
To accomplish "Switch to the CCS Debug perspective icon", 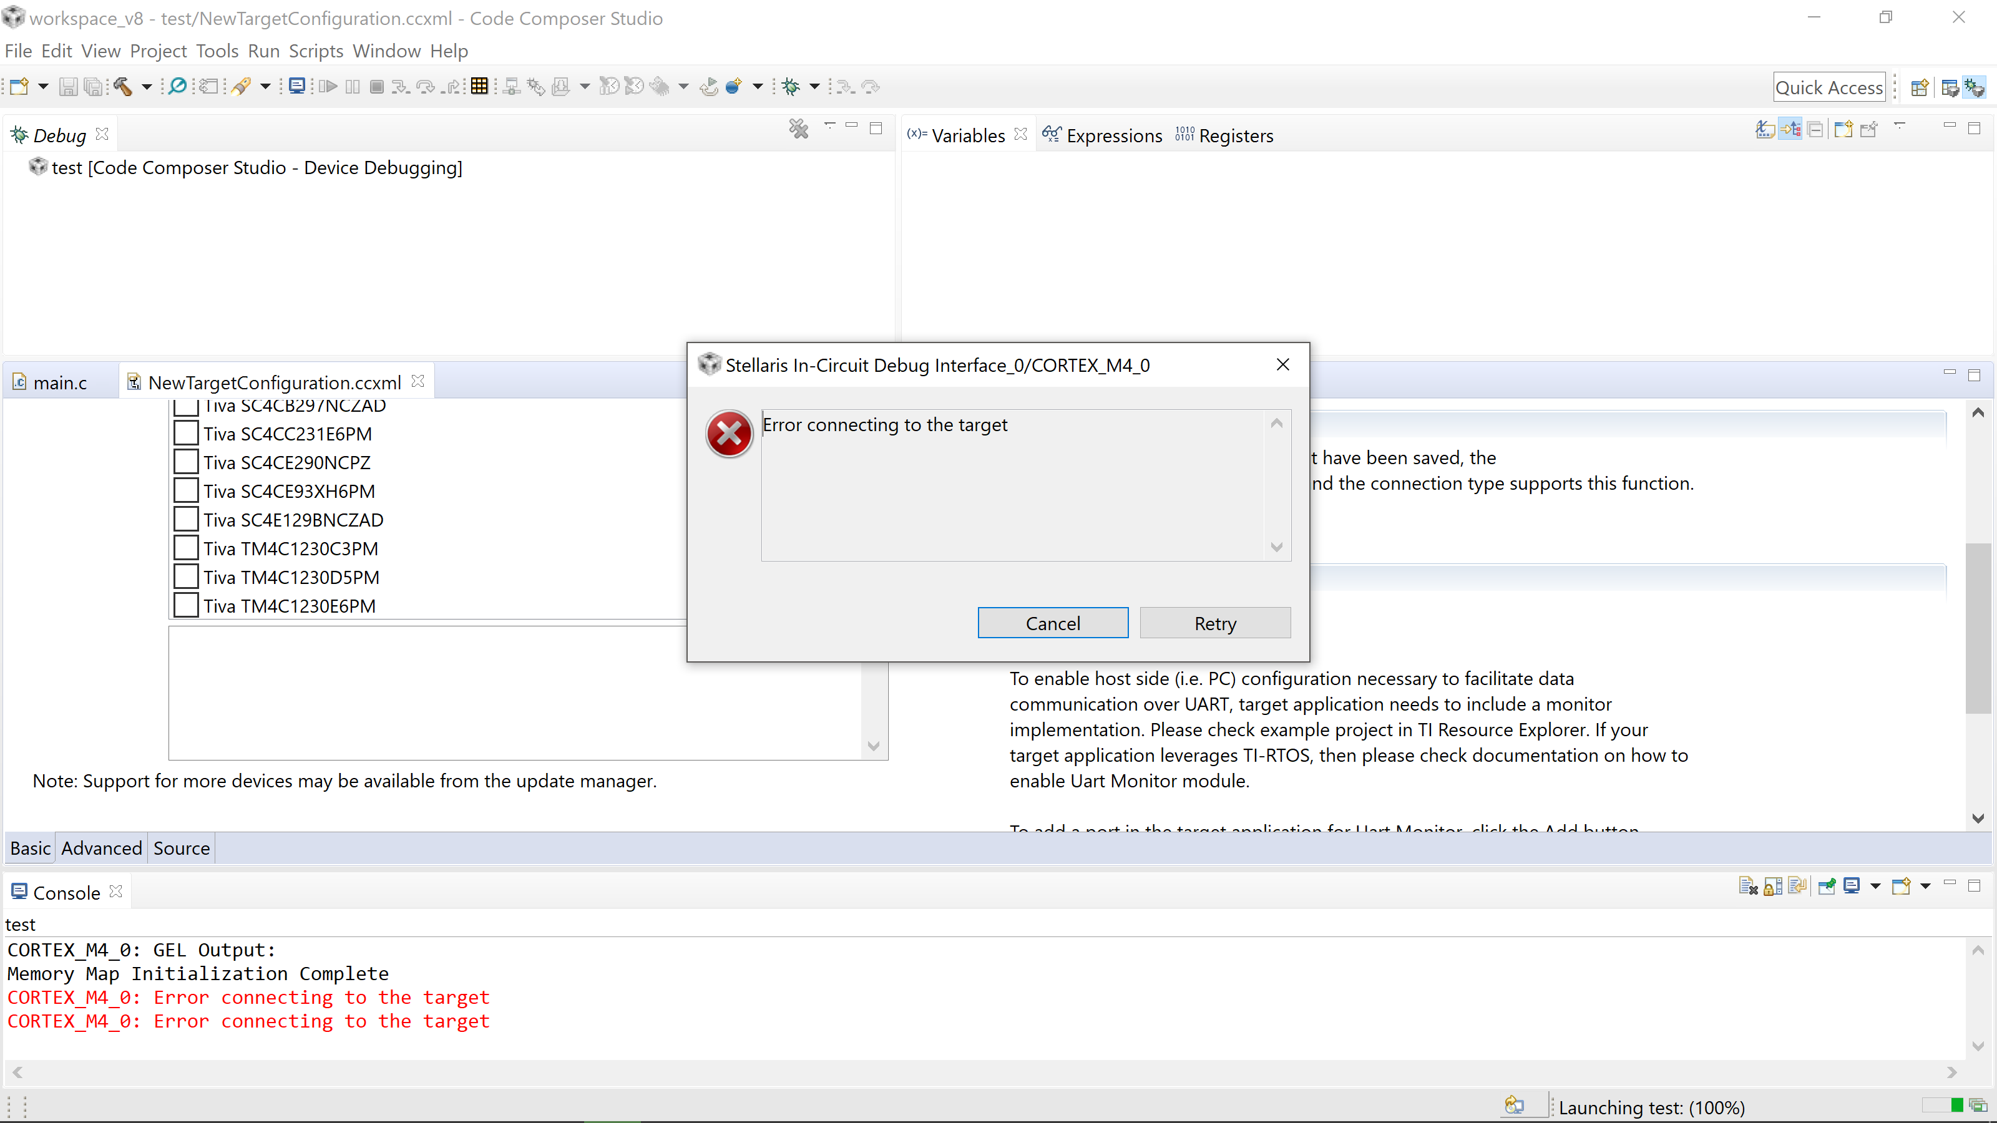I will point(1975,87).
